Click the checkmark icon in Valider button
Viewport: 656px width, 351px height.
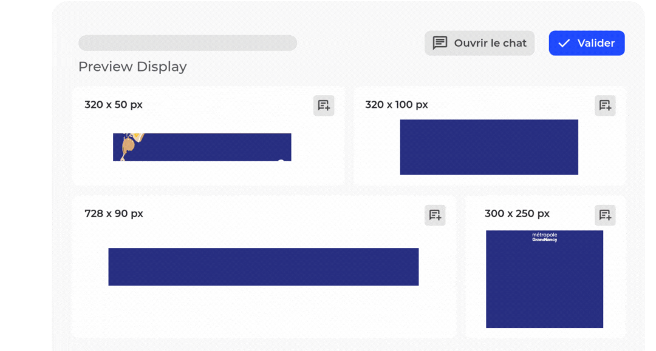pos(564,43)
